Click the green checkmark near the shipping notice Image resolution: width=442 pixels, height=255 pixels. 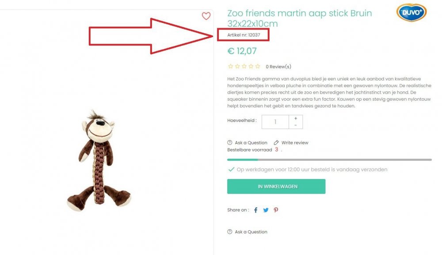[230, 169]
